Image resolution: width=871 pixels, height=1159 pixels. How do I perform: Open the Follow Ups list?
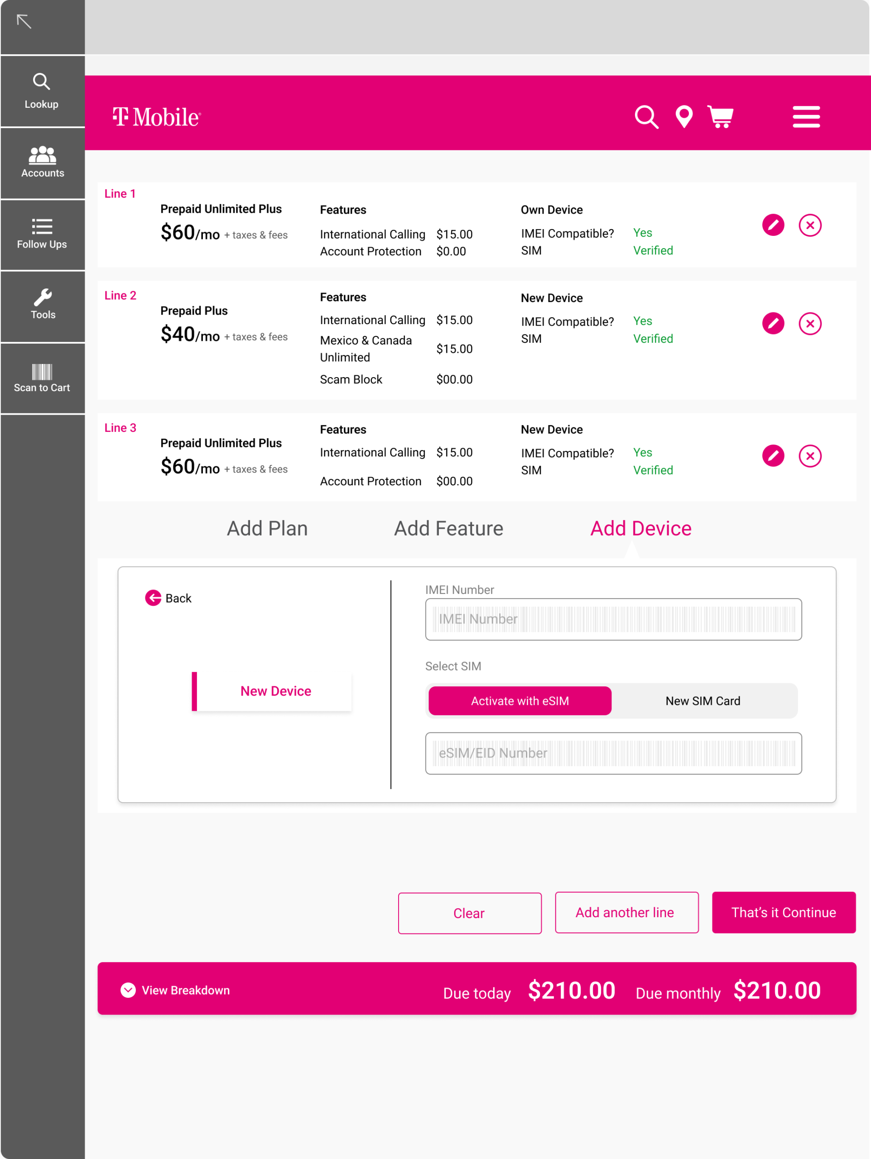coord(42,234)
